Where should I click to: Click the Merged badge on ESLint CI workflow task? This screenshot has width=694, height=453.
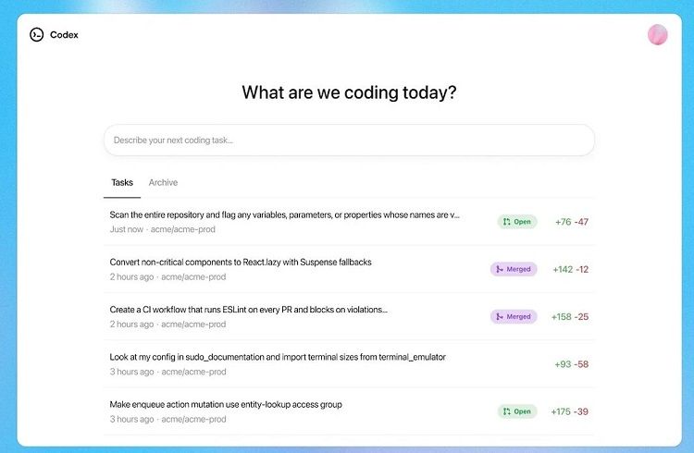click(x=514, y=316)
